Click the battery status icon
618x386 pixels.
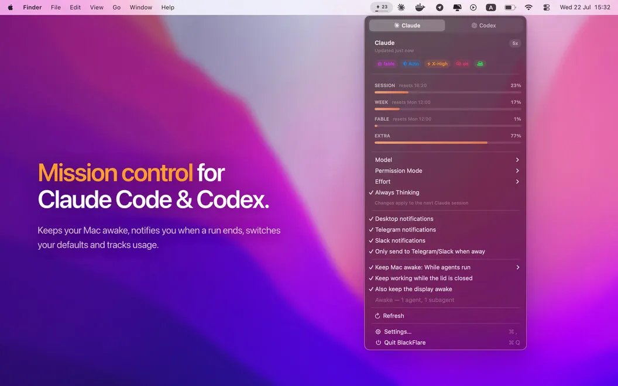[x=510, y=8]
